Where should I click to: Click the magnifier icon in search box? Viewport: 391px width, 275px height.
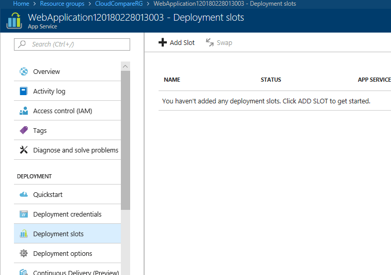point(22,44)
